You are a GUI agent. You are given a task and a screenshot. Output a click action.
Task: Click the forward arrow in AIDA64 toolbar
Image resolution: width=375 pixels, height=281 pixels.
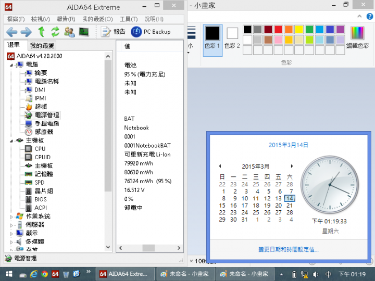[x=26, y=32]
